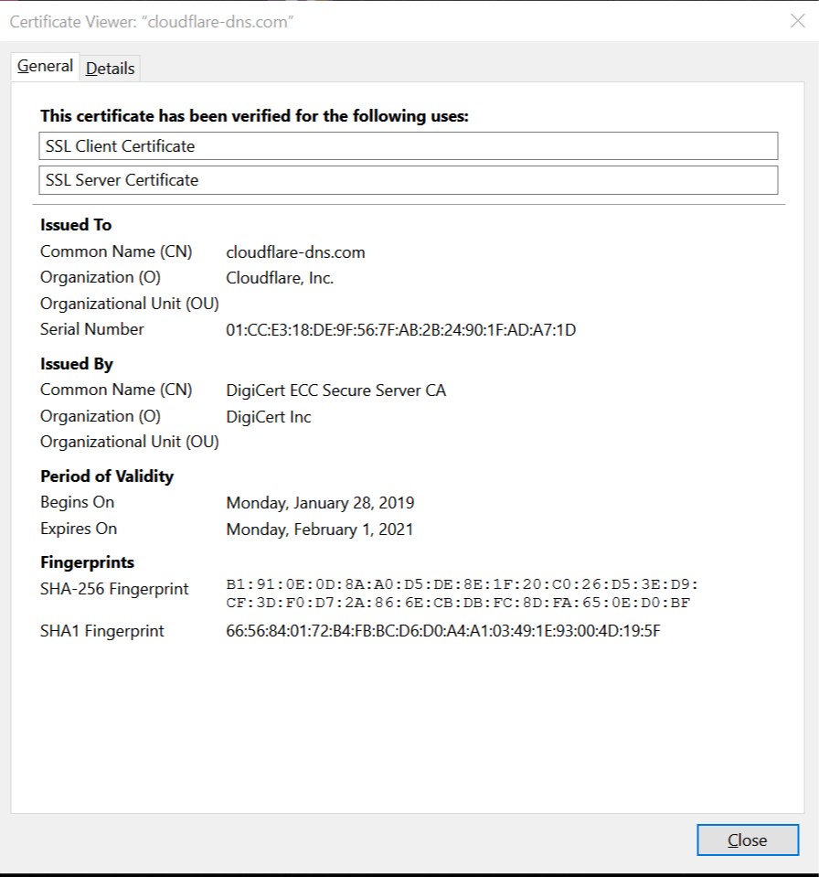Click the Fingerprints section heading

87,562
